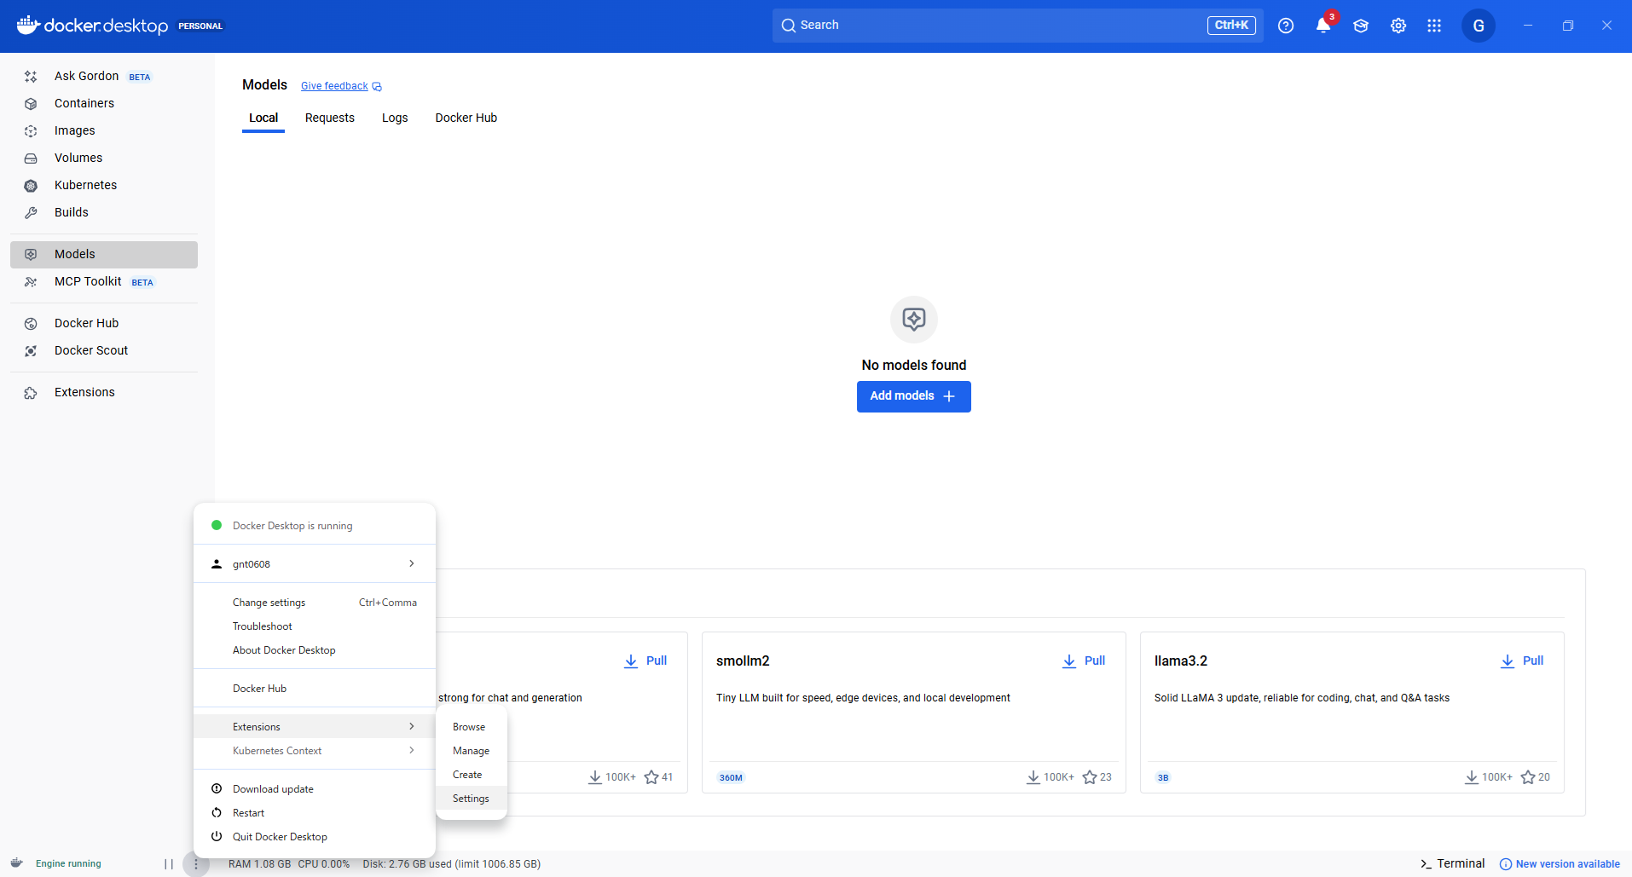Viewport: 1632px width, 877px height.
Task: Click the Add models button
Action: (914, 396)
